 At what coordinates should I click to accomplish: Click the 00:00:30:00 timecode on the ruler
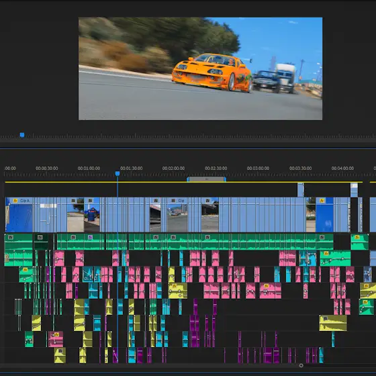pyautogui.click(x=47, y=169)
